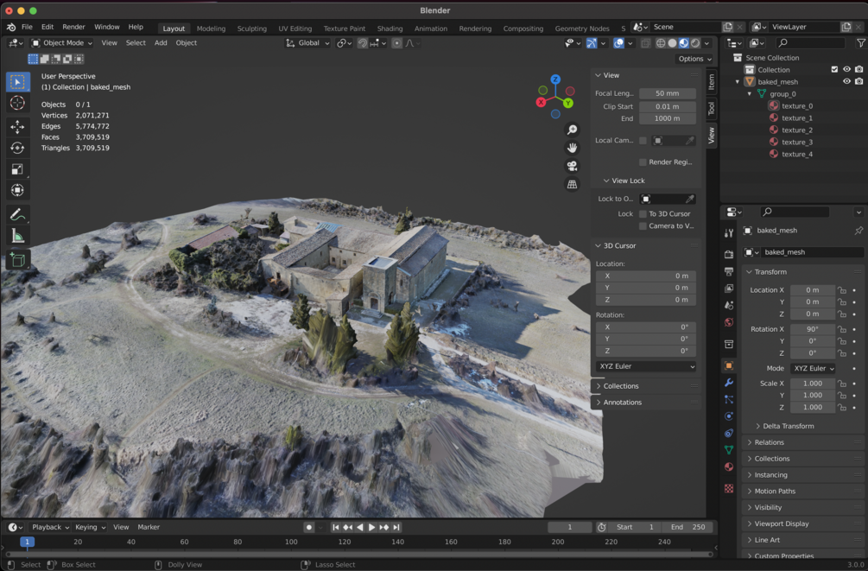Open the Marker menu in timeline
Viewport: 868px width, 571px height.
(149, 527)
